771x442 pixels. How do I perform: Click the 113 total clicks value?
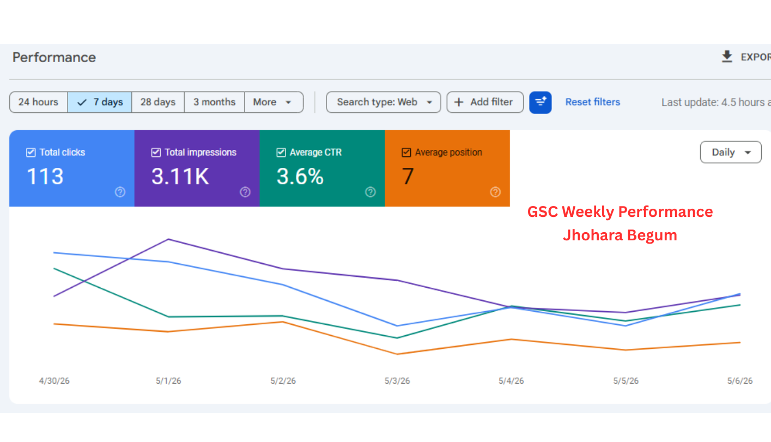[45, 177]
